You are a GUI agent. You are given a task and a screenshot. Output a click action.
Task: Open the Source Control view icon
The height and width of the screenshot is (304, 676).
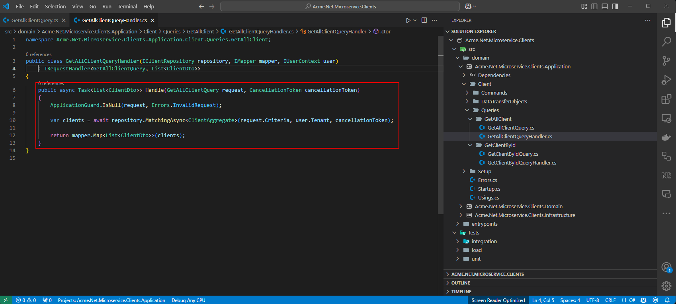(666, 60)
